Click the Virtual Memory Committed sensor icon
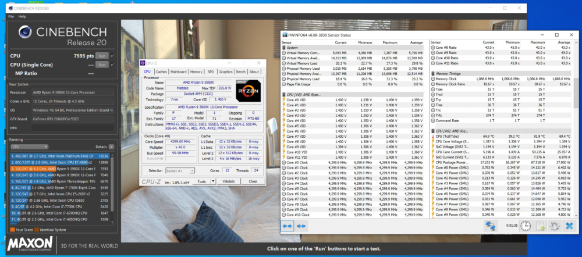The width and height of the screenshot is (582, 257). [x=284, y=53]
